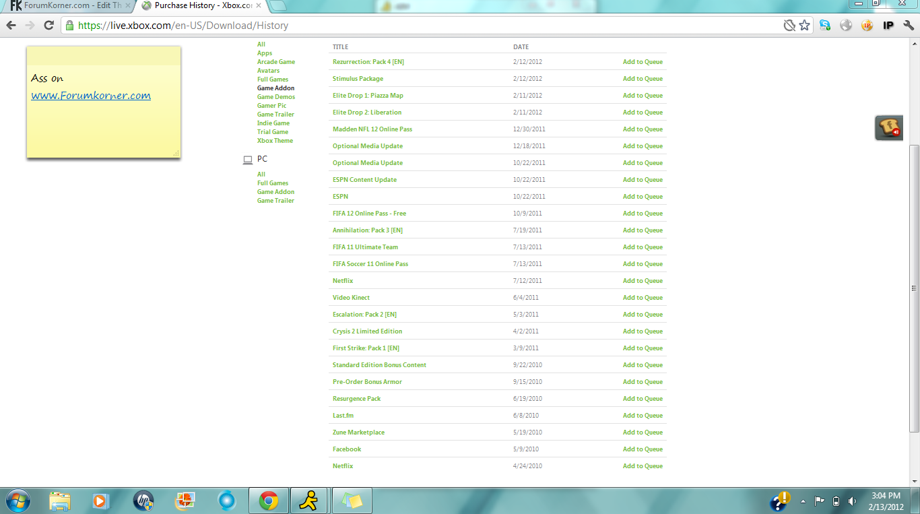This screenshot has height=514, width=920.
Task: Click the 4/24/2010 date cell
Action: [x=527, y=466]
